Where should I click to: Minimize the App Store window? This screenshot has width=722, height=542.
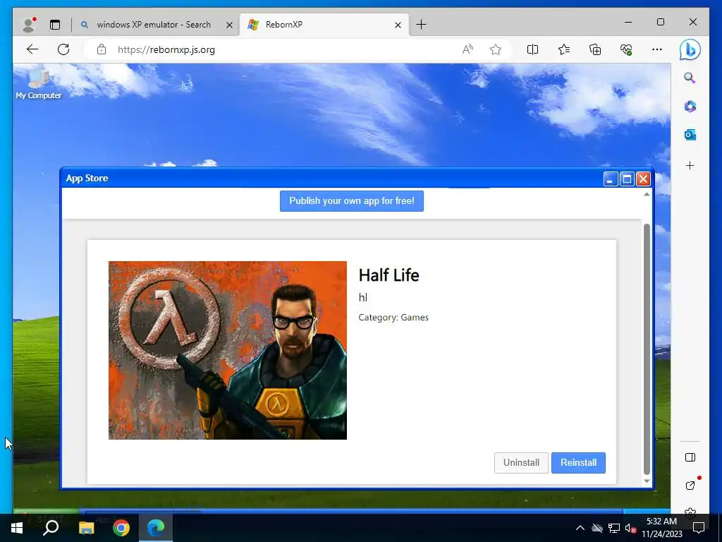[611, 179]
